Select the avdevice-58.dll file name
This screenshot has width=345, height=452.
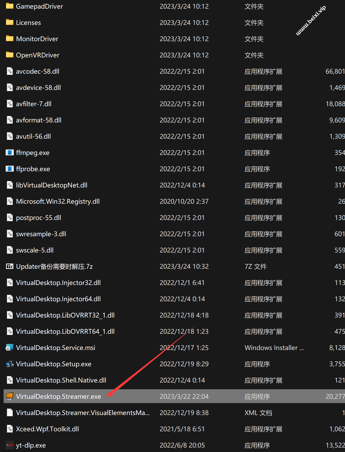tap(38, 88)
